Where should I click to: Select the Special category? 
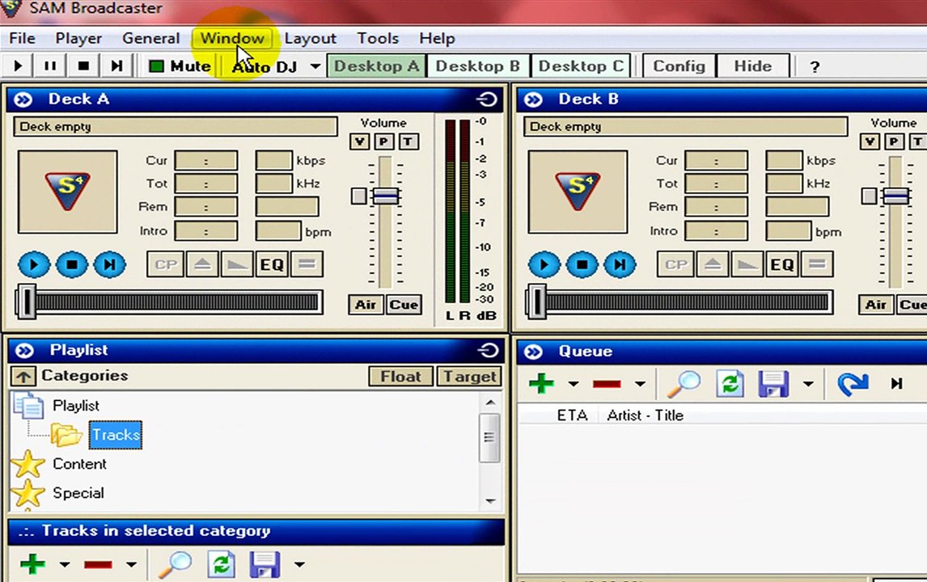pos(78,493)
